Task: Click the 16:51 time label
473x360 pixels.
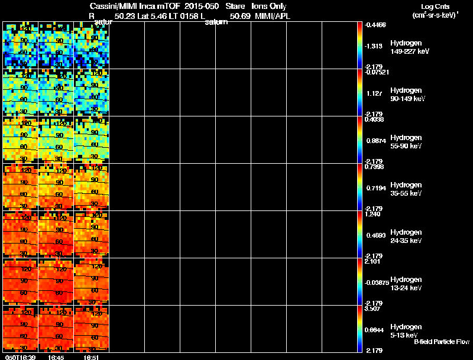Action: (91, 357)
